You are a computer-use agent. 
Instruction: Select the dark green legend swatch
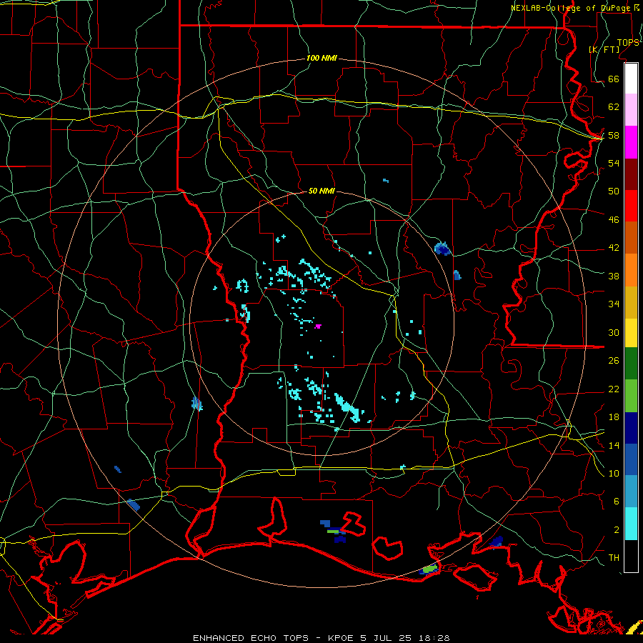coord(631,364)
